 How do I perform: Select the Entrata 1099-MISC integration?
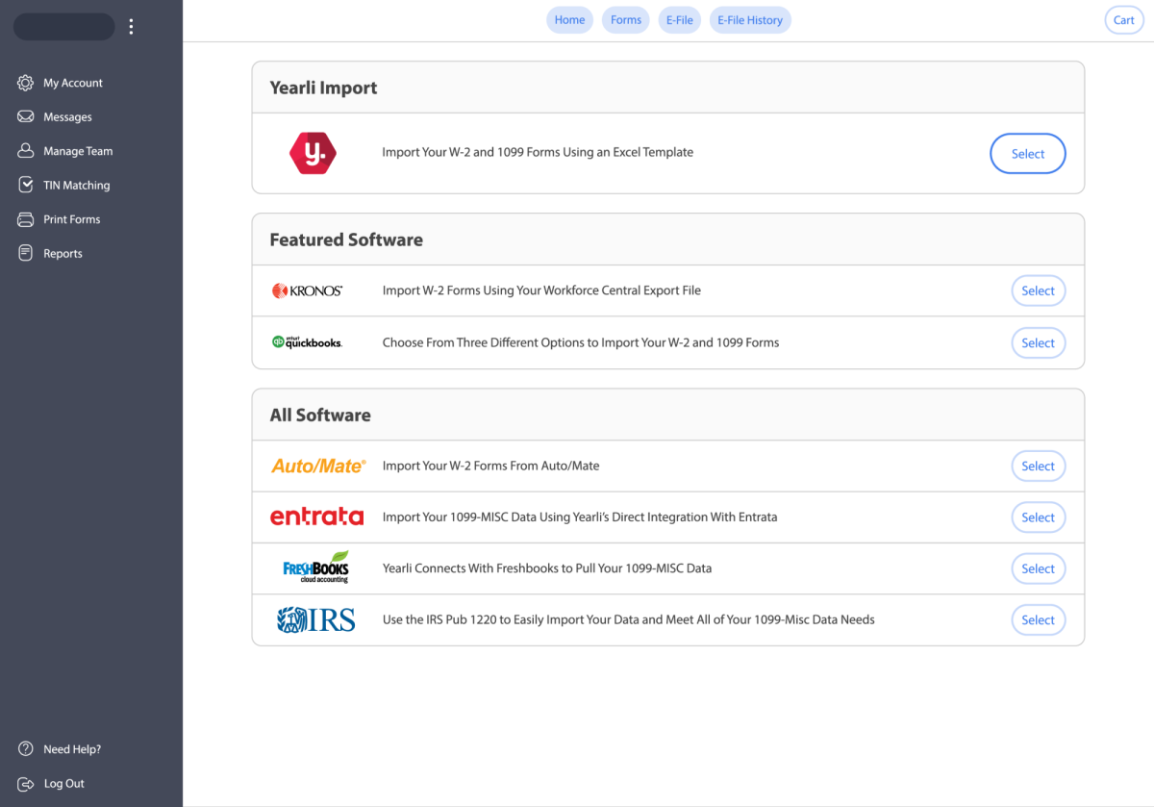tap(1038, 517)
